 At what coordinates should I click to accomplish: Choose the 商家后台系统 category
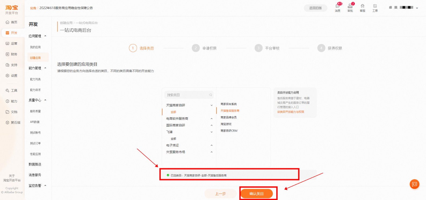click(229, 104)
